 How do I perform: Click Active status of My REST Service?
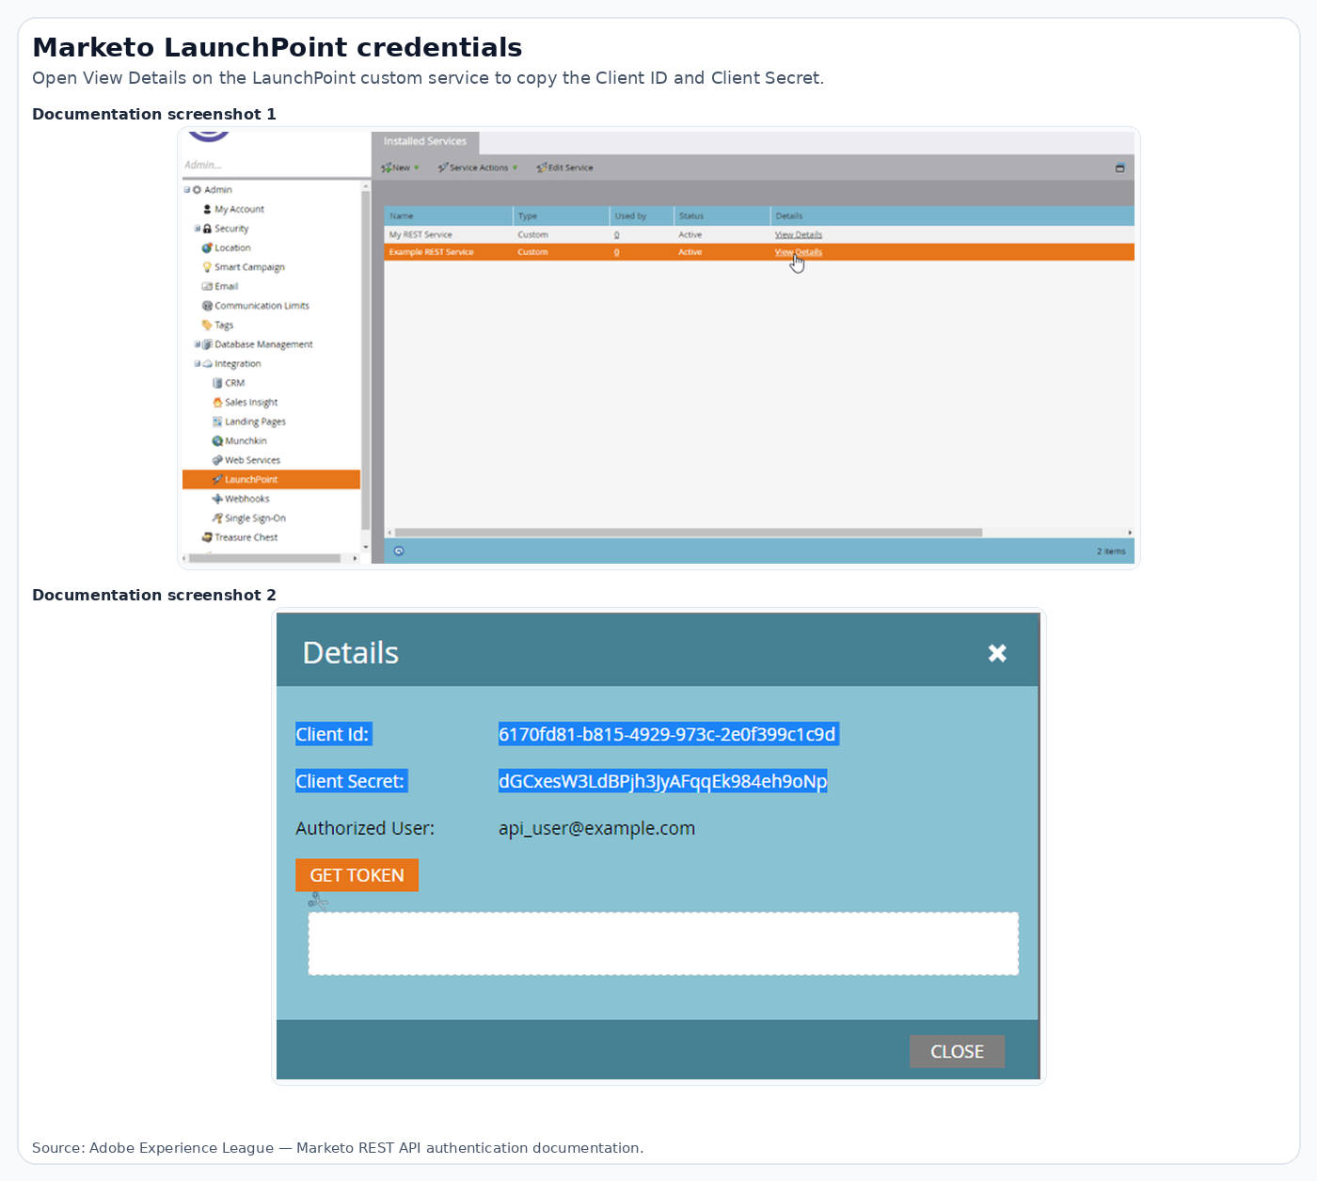pyautogui.click(x=690, y=234)
